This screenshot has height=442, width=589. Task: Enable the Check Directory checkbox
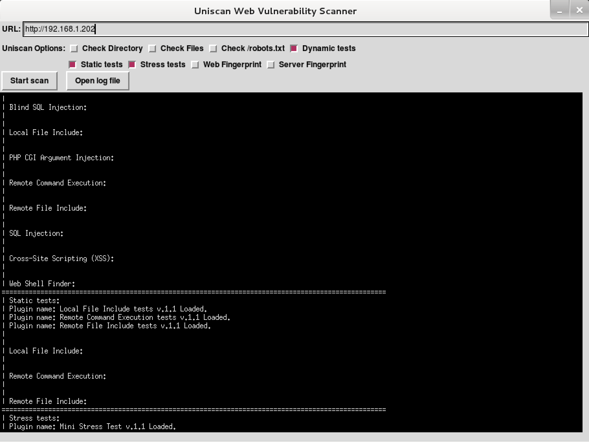coord(74,48)
